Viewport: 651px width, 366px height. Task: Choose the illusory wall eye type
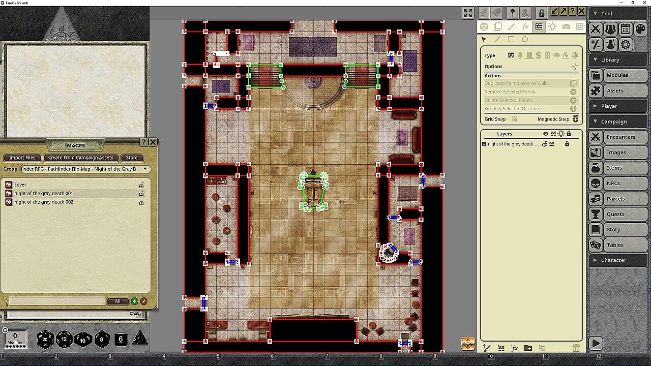pyautogui.click(x=556, y=55)
